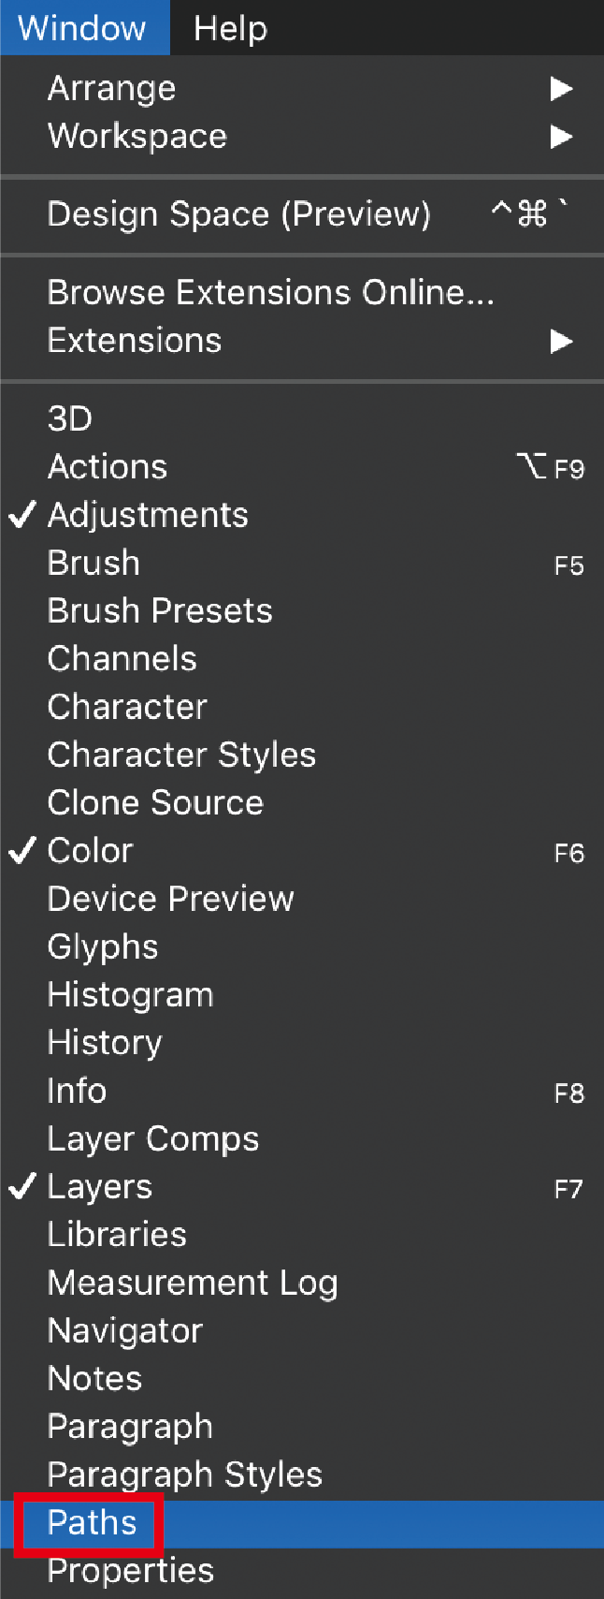Image resolution: width=604 pixels, height=1599 pixels.
Task: Select Design Space (Preview)
Action: (x=238, y=214)
